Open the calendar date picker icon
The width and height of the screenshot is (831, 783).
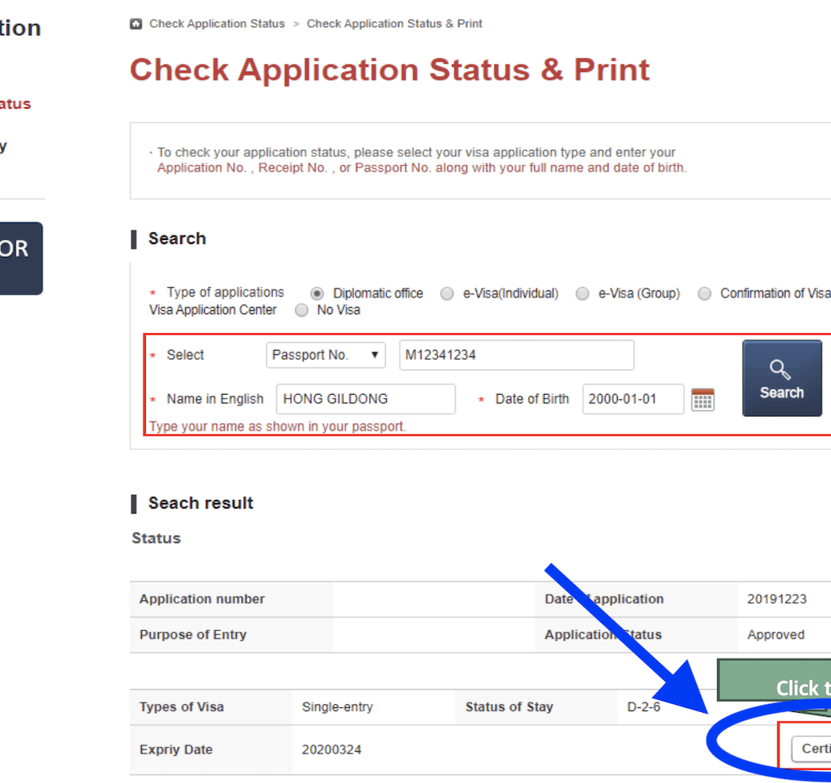click(702, 399)
